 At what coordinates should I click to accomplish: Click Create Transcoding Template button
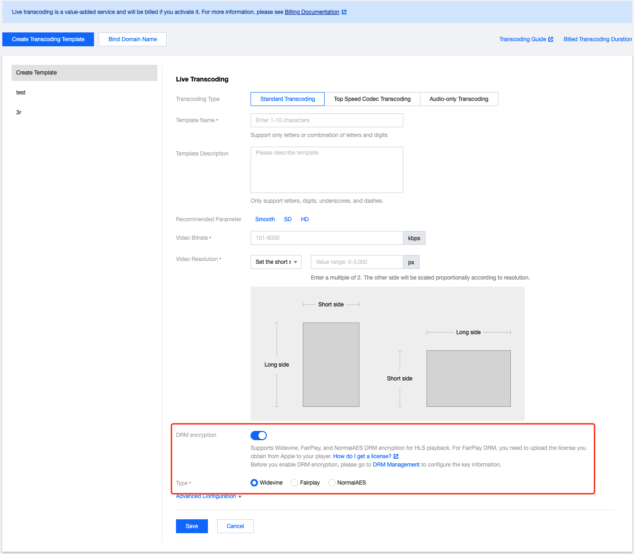point(48,39)
